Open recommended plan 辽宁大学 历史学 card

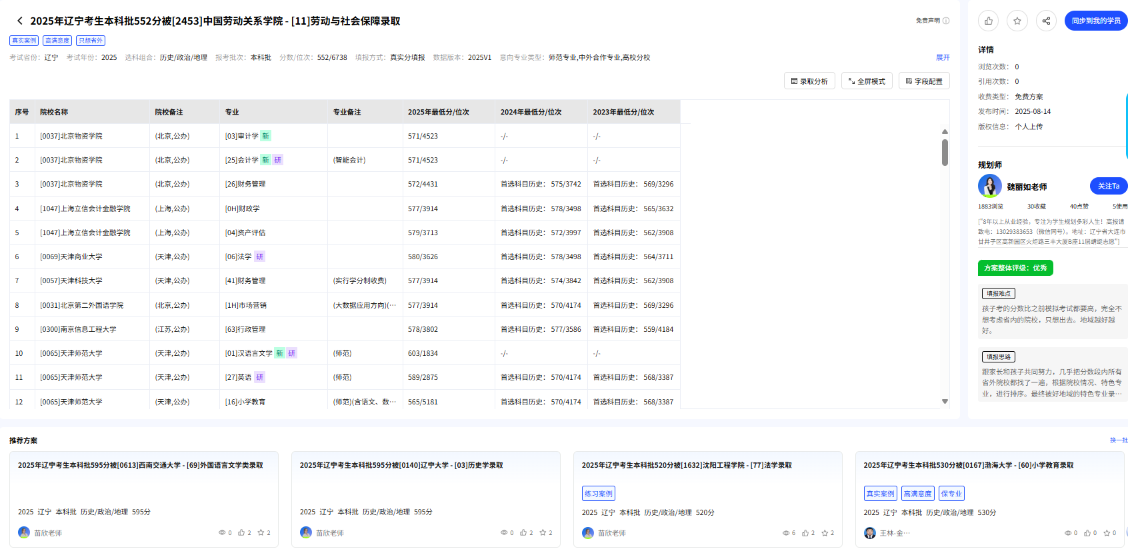coord(426,499)
